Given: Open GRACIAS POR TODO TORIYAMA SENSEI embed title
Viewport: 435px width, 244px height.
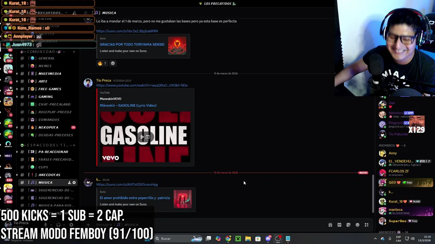Looking at the screenshot, I should point(132,44).
